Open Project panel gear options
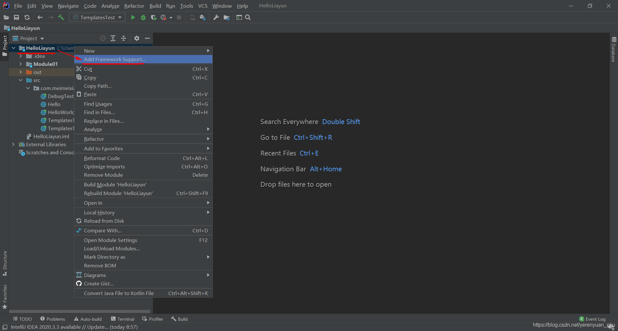618x331 pixels. click(x=137, y=38)
